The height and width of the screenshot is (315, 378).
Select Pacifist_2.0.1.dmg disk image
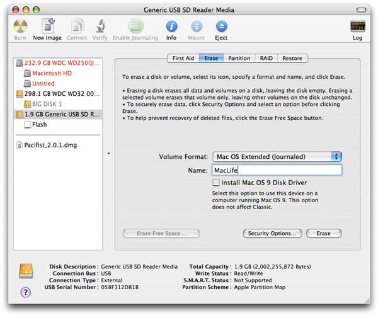(x=58, y=145)
